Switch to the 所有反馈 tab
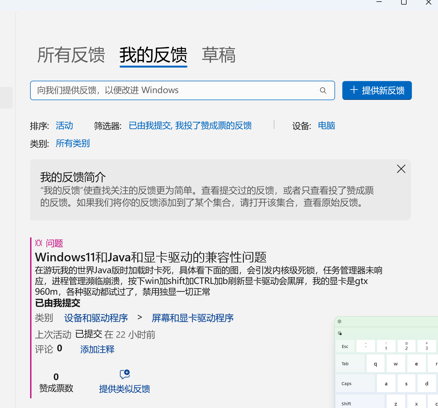Viewport: 438px width, 408px height. (71, 55)
